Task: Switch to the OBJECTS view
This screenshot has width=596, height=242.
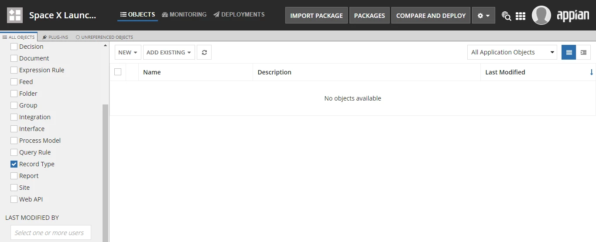Action: pos(137,14)
